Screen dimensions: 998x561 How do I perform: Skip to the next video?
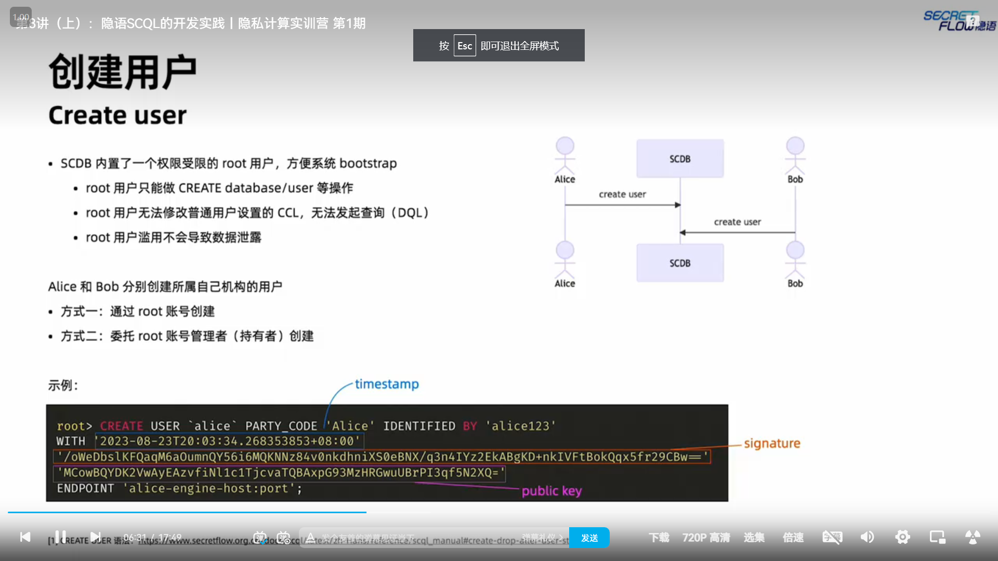(96, 537)
